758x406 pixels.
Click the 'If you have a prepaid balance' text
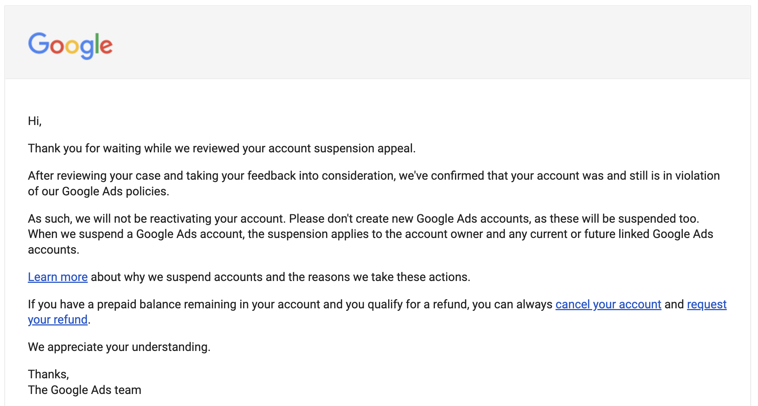click(290, 304)
